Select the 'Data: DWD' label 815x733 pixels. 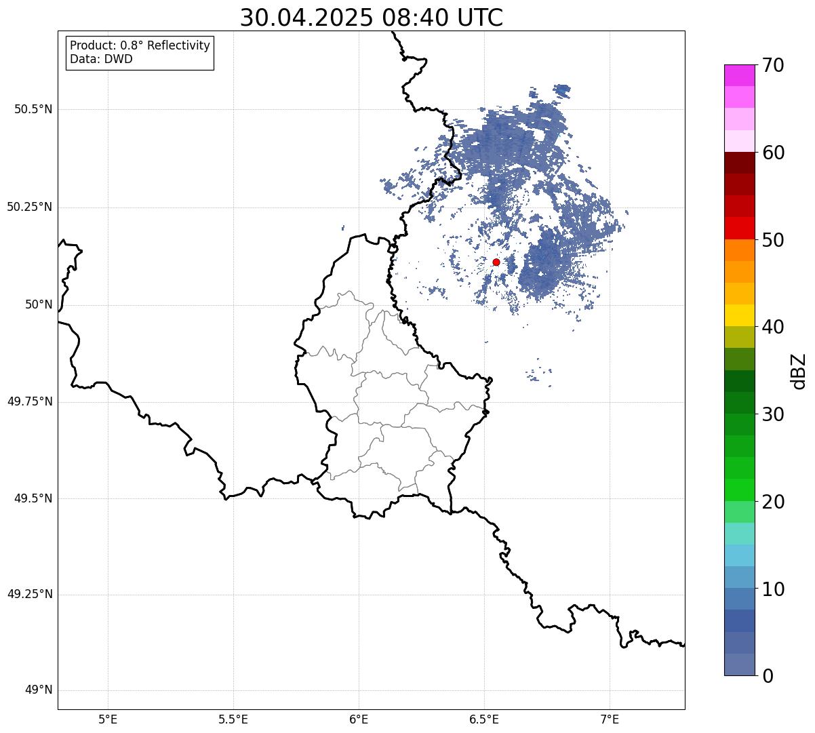tap(101, 59)
